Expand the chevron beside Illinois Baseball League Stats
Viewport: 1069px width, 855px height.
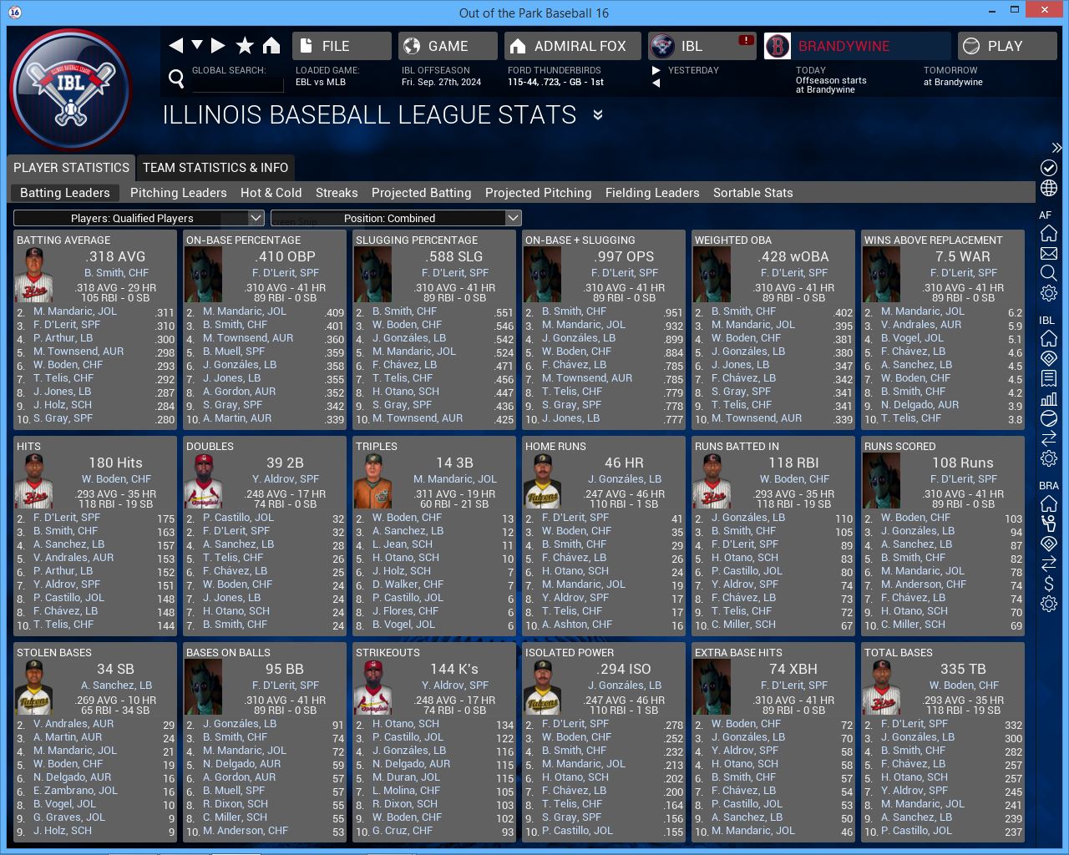tap(598, 114)
